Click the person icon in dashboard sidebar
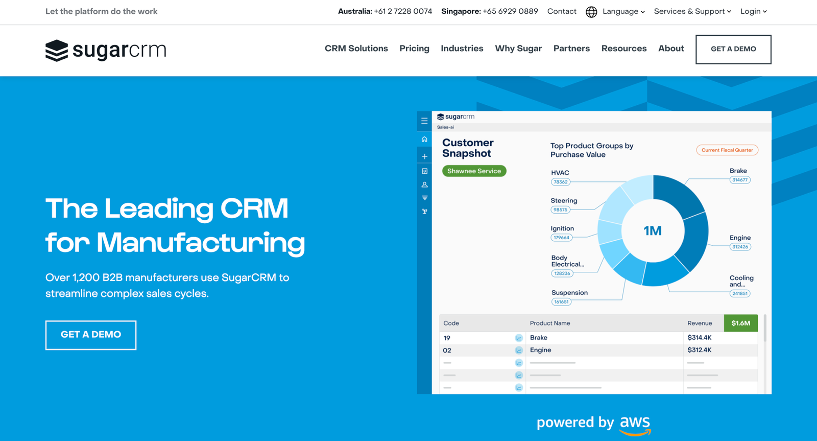 [x=424, y=184]
